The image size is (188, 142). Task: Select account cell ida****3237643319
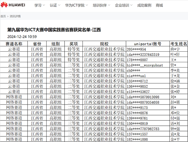(148, 54)
